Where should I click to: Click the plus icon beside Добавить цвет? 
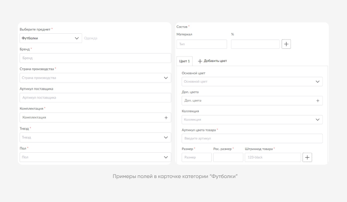tap(200, 61)
